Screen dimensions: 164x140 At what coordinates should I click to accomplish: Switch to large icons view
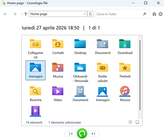[x=137, y=122]
